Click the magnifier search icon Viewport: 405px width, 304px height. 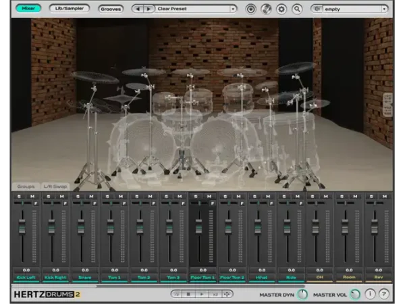pos(297,9)
